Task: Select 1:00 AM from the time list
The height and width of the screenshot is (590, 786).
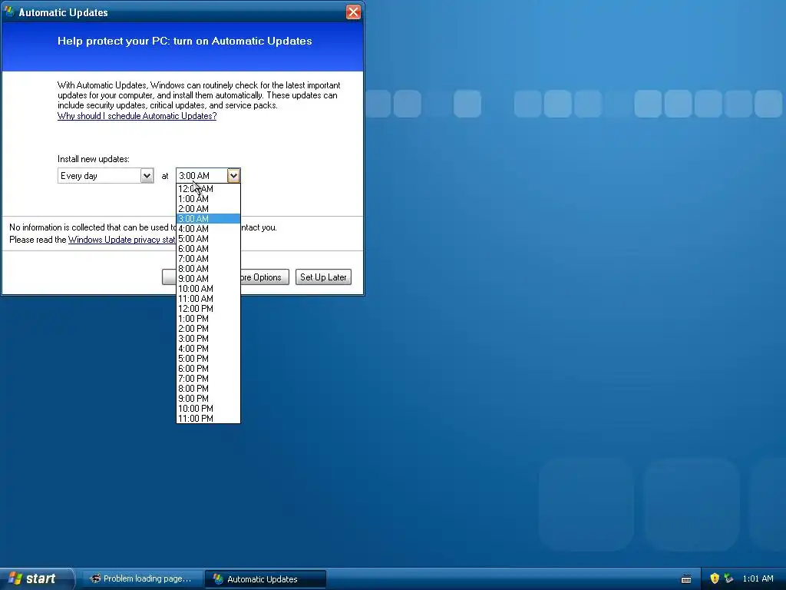Action: [208, 199]
